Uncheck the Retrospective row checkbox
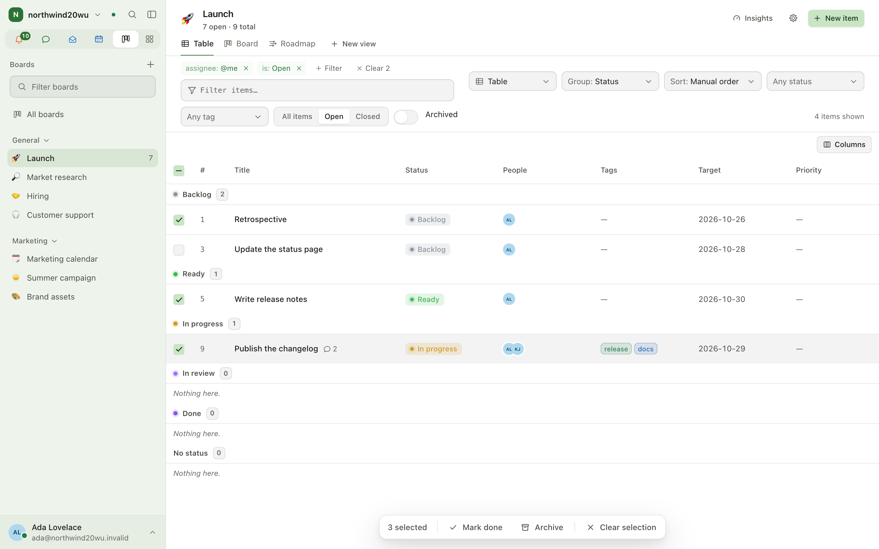 [179, 220]
